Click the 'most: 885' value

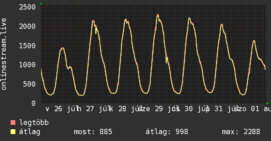(x=93, y=132)
